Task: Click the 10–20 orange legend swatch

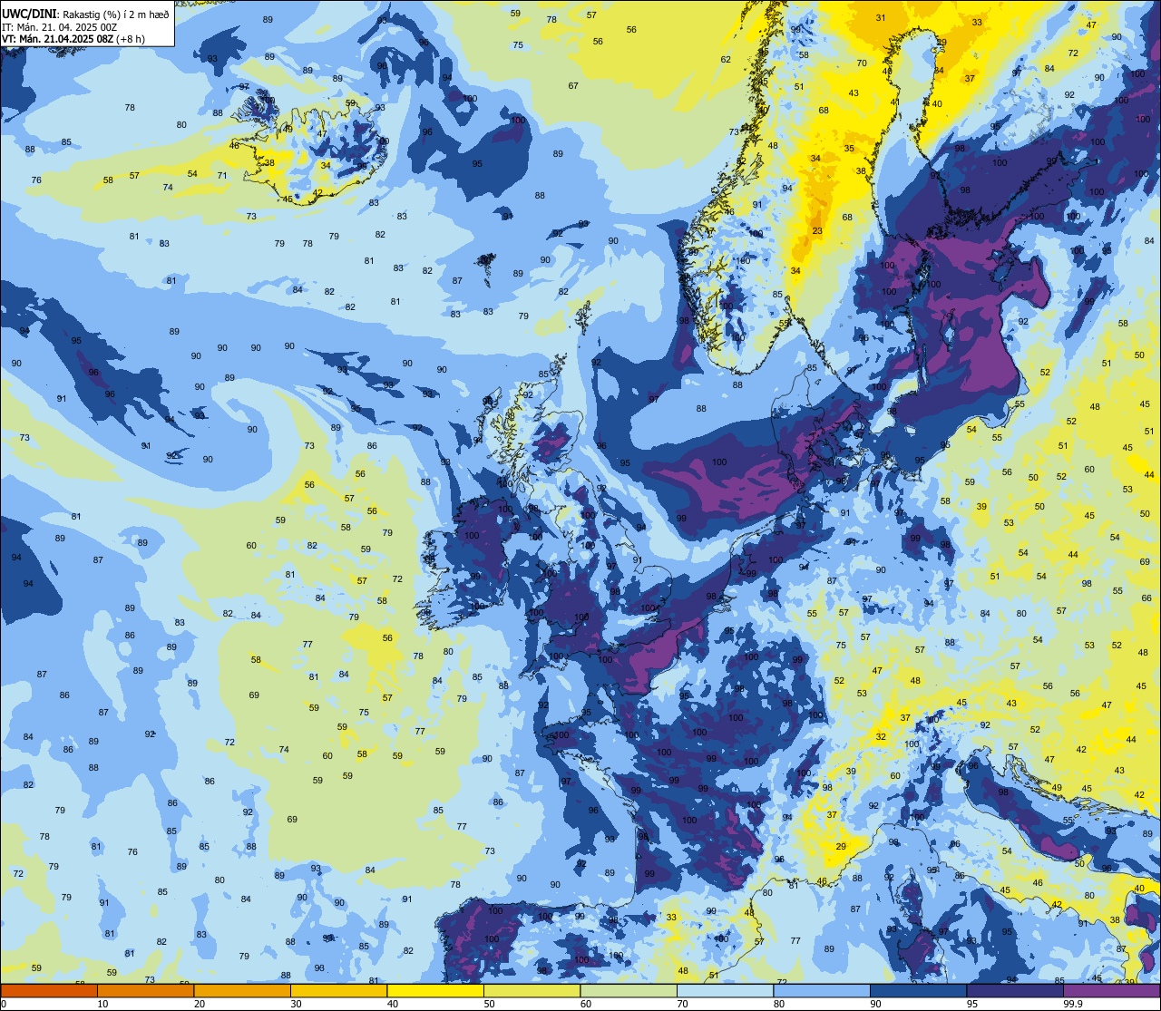Action: [146, 990]
